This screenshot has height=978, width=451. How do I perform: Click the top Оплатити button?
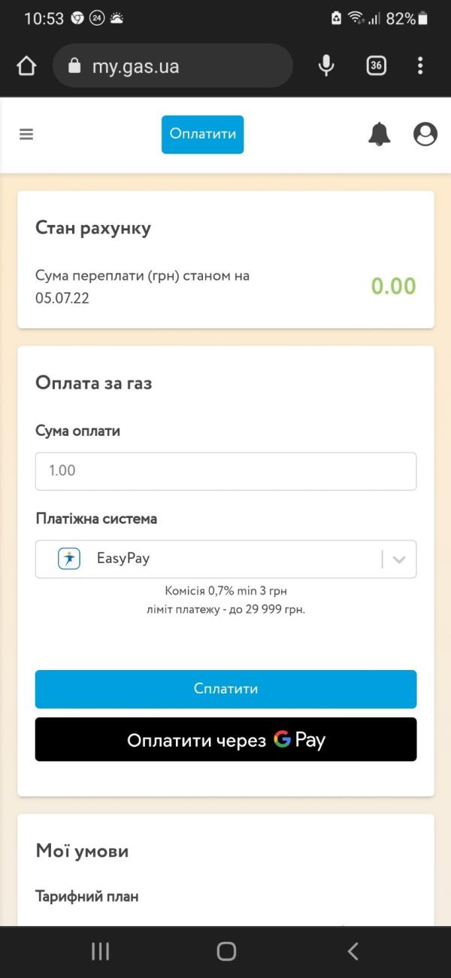203,134
